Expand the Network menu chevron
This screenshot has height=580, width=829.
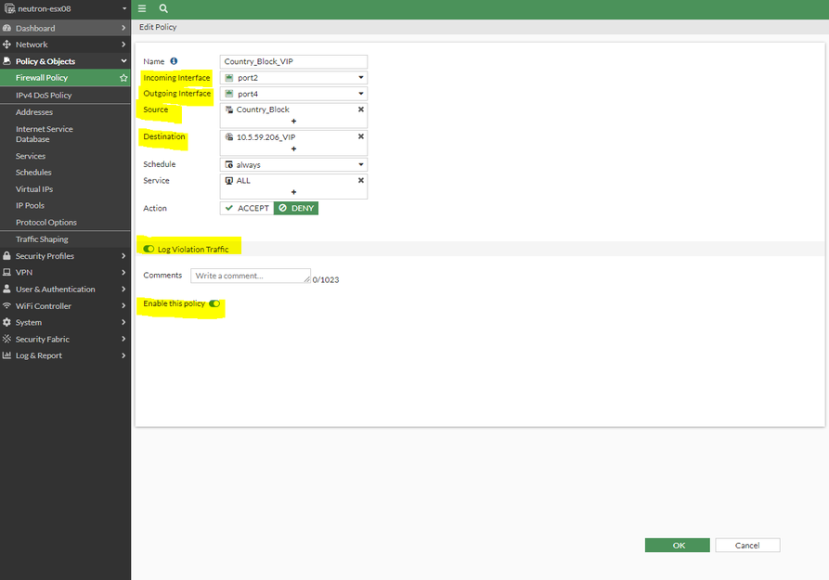coord(123,45)
